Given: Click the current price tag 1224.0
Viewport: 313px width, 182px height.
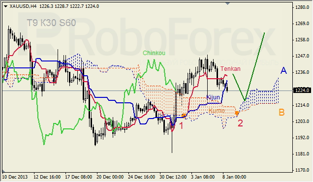Looking at the screenshot, I should pos(303,91).
